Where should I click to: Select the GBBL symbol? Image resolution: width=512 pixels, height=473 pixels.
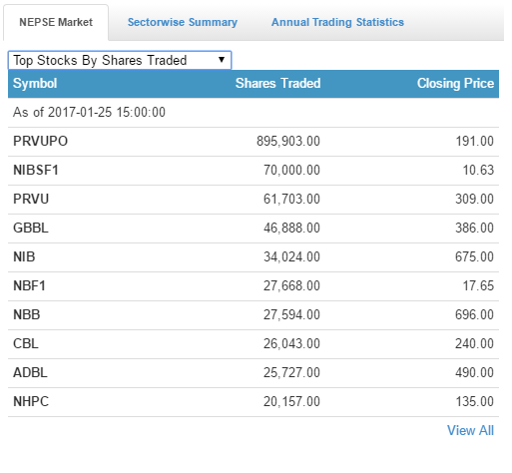pos(31,228)
